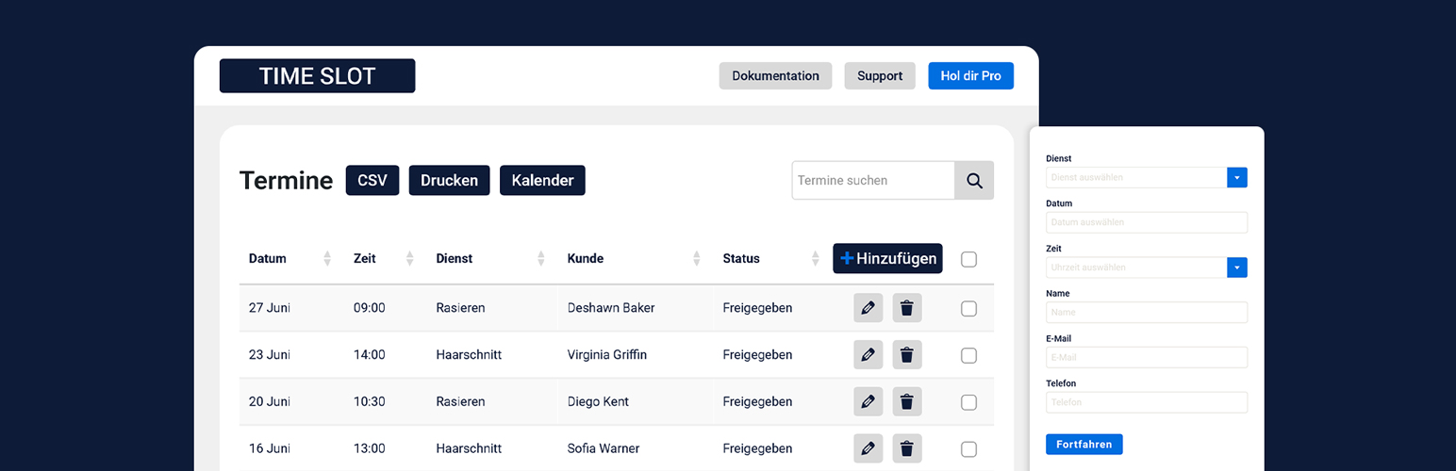Click the '09:00' time cell
The height and width of the screenshot is (471, 1456).
pos(370,308)
